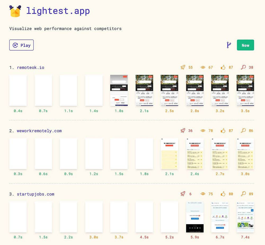Open startupjobs.com screenshot at 7.4s
Screen dimensions: 265x245
coord(245,217)
